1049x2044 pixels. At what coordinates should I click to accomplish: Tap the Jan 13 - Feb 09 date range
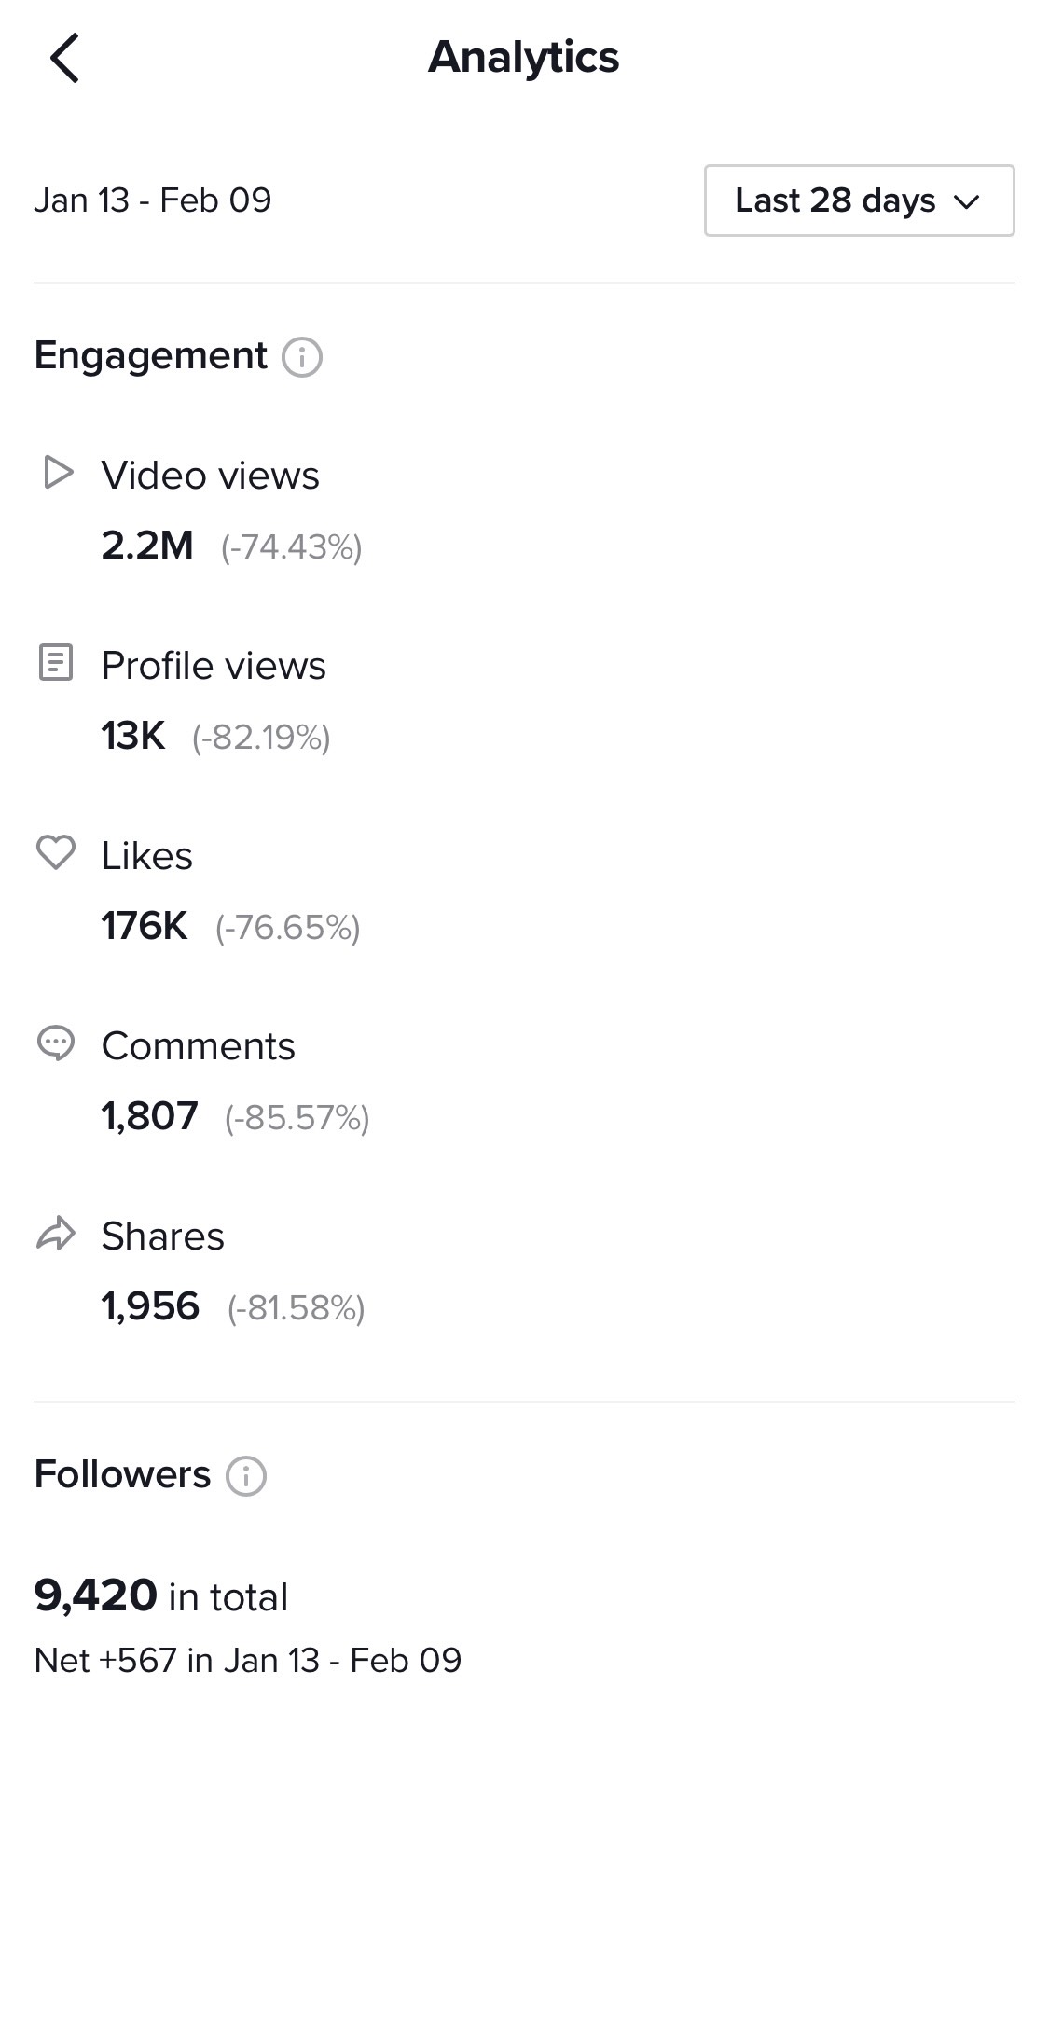coord(153,200)
